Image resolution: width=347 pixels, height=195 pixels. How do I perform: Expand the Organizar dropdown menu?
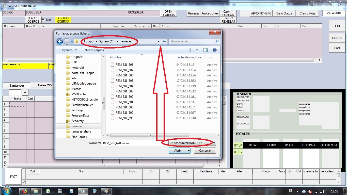click(68, 50)
